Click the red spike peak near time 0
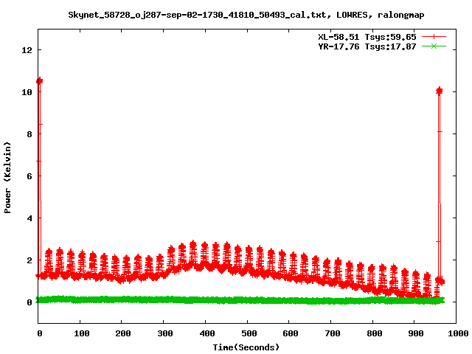Image resolution: width=472 pixels, height=354 pixels. [x=39, y=81]
